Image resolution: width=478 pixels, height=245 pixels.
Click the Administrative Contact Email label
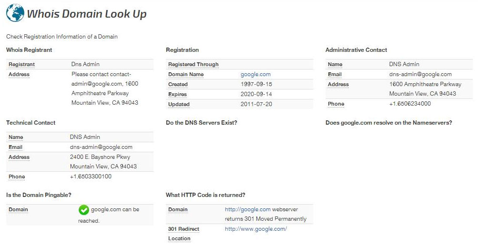click(335, 74)
